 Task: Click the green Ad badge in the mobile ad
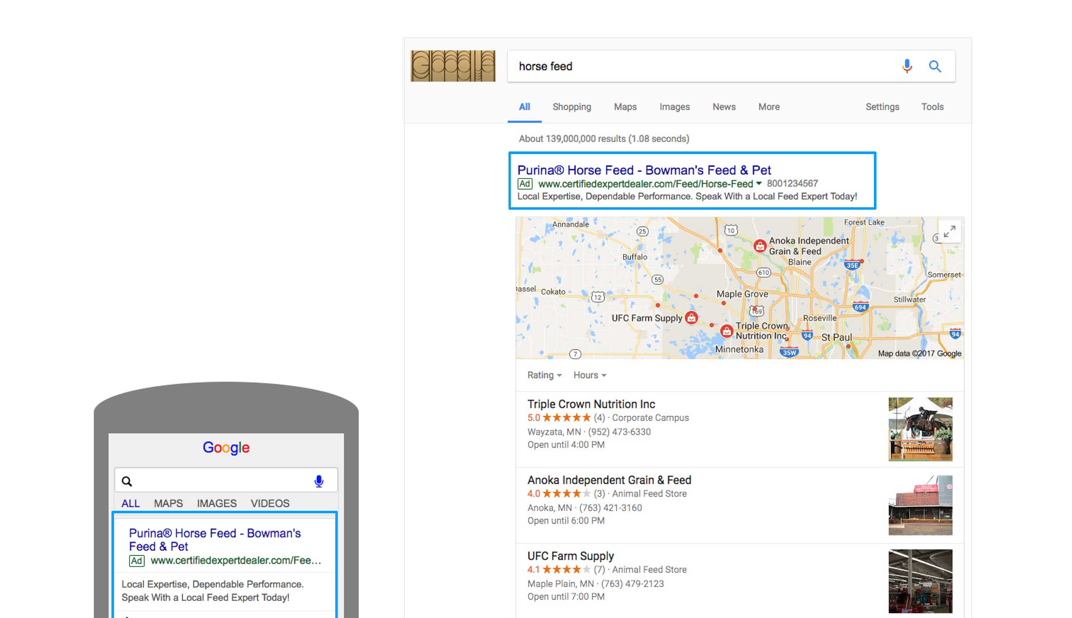[137, 560]
